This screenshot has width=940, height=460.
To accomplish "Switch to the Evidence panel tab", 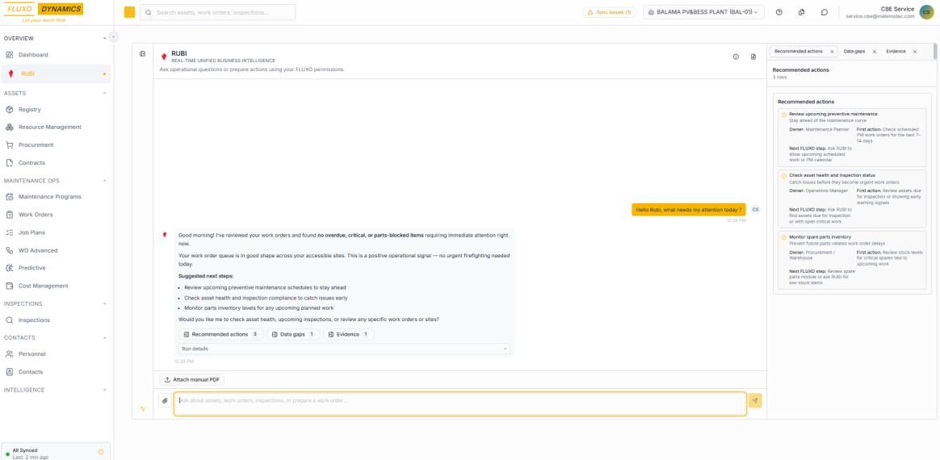I will [x=896, y=52].
